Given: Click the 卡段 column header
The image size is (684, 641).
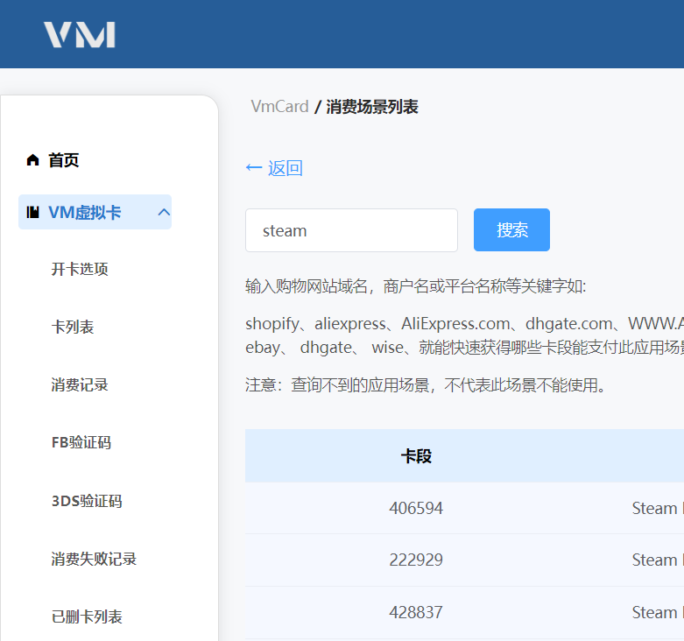Looking at the screenshot, I should coord(416,455).
